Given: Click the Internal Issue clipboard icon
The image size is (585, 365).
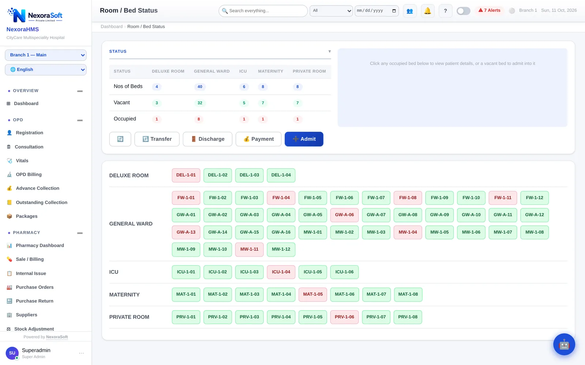Looking at the screenshot, I should click(x=10, y=273).
